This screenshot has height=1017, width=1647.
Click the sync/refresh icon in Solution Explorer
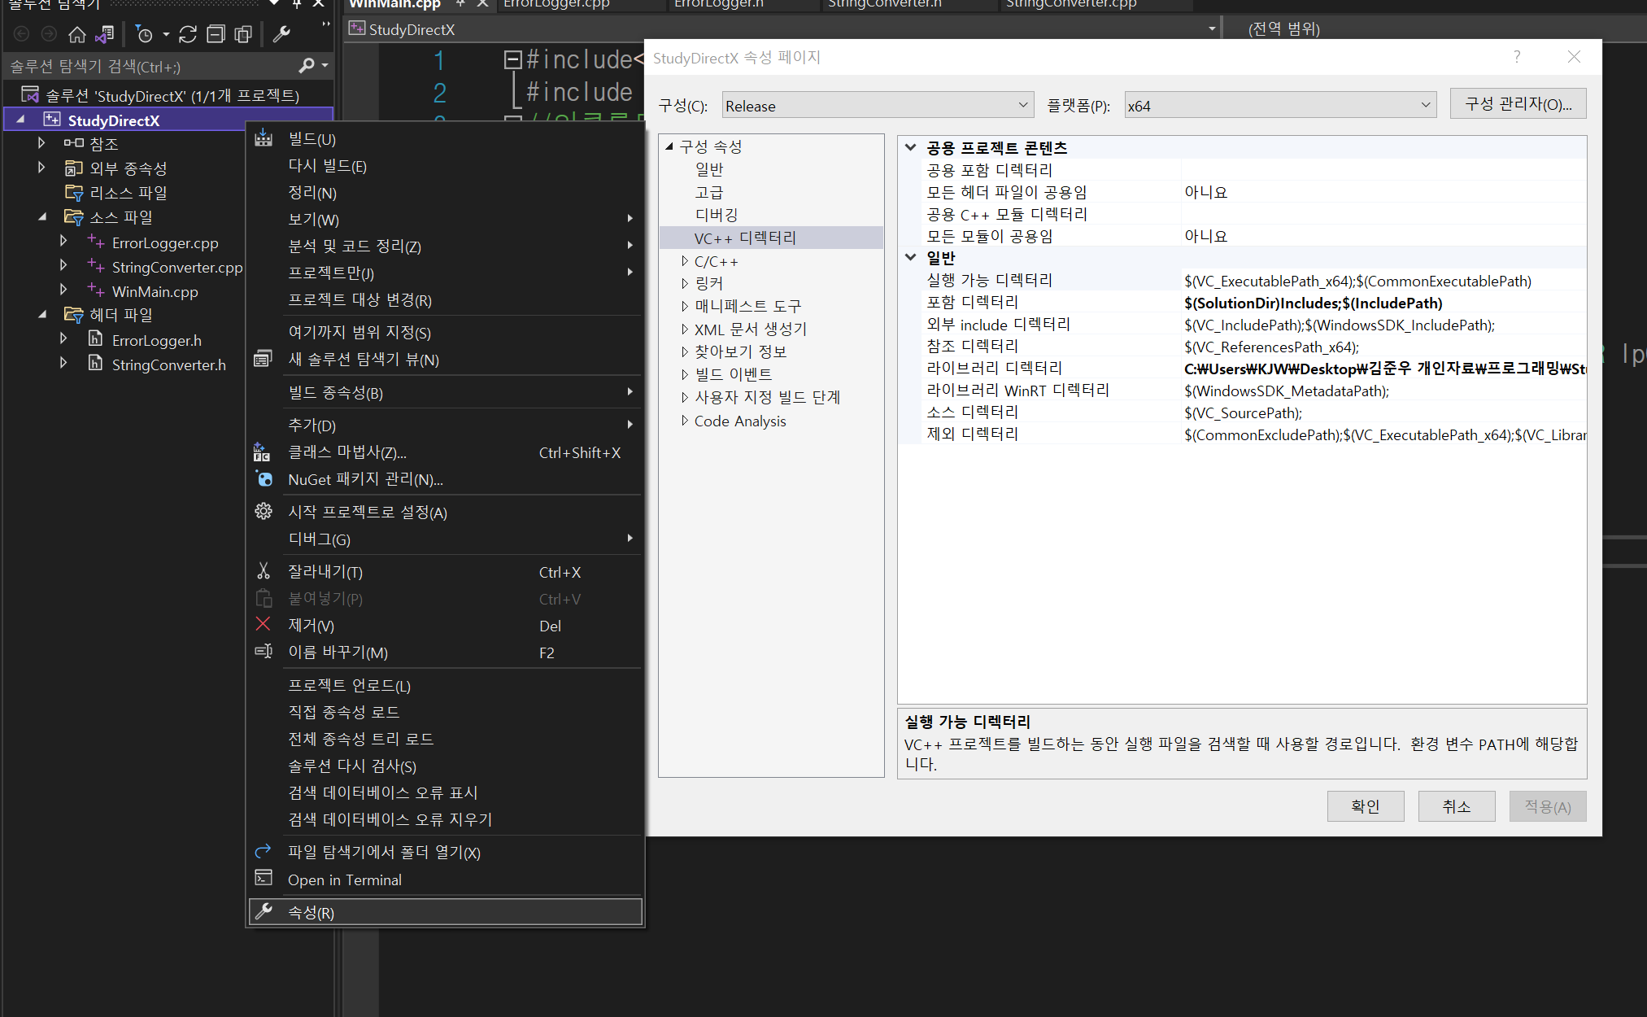click(x=188, y=34)
